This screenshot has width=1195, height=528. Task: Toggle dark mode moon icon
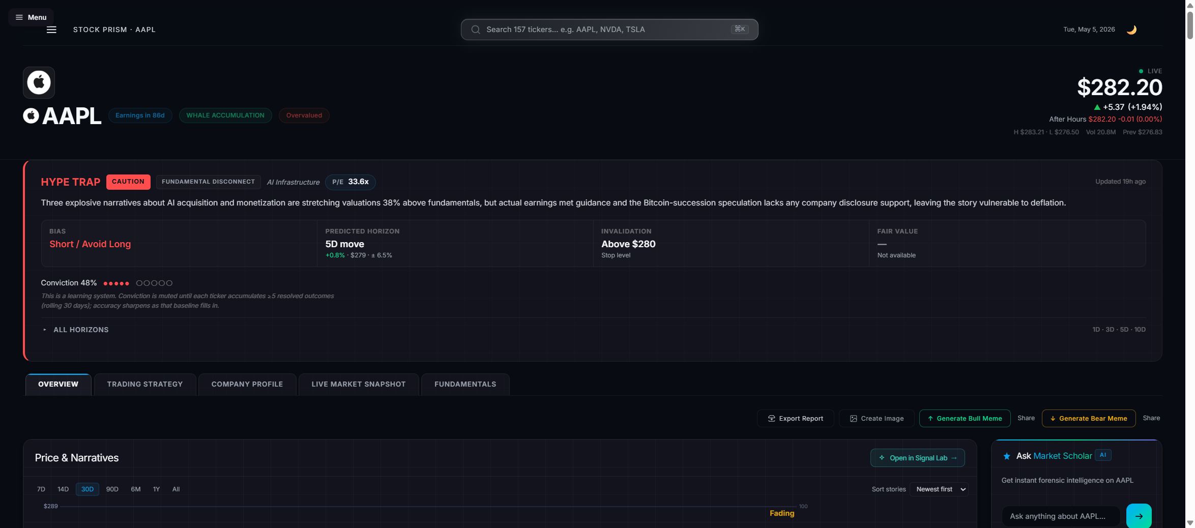1131,30
